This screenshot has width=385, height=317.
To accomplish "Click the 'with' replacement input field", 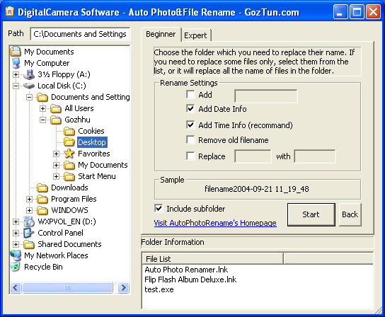I will coord(315,156).
